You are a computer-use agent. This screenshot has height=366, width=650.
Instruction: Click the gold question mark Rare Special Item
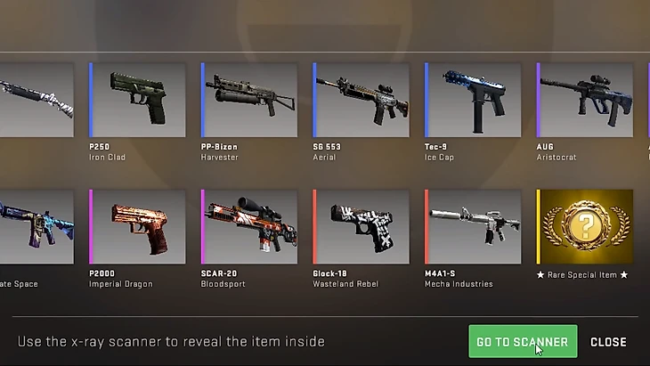click(585, 227)
